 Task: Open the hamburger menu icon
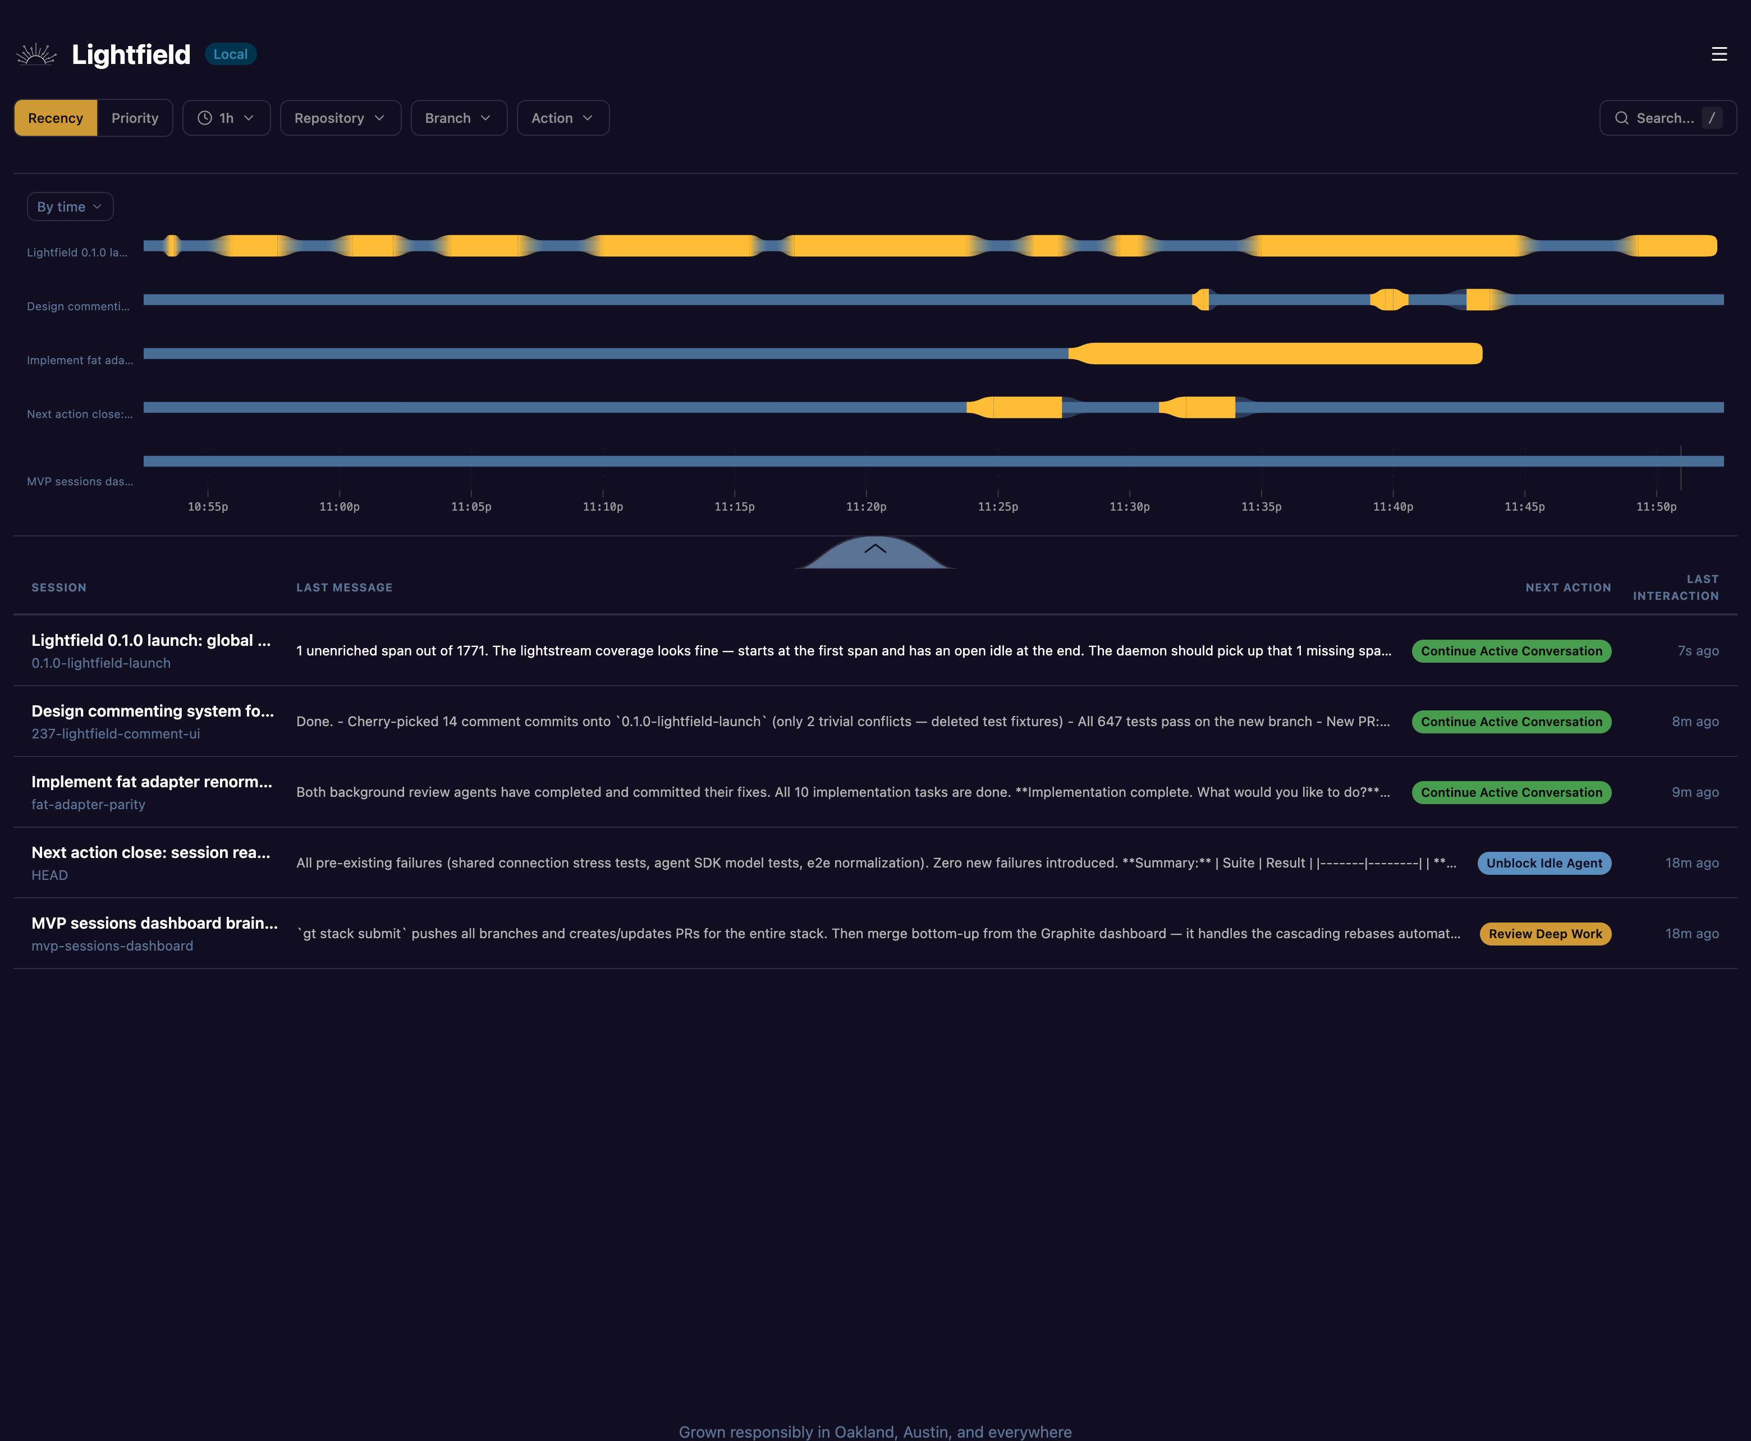tap(1718, 54)
